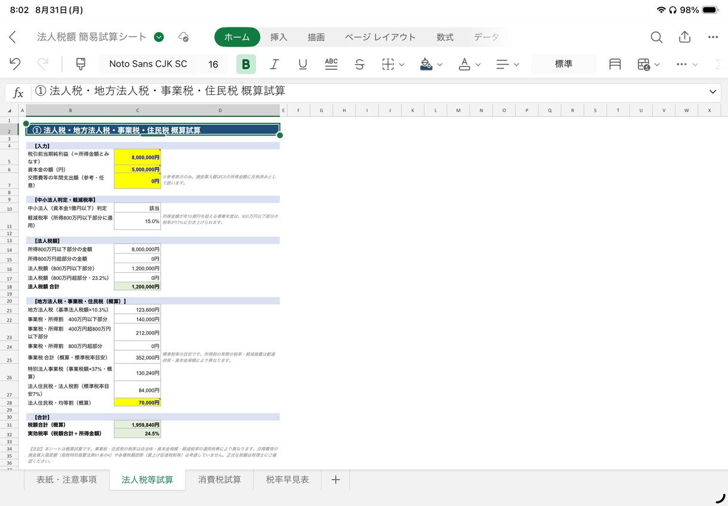Select row 18 header

[x=10, y=287]
